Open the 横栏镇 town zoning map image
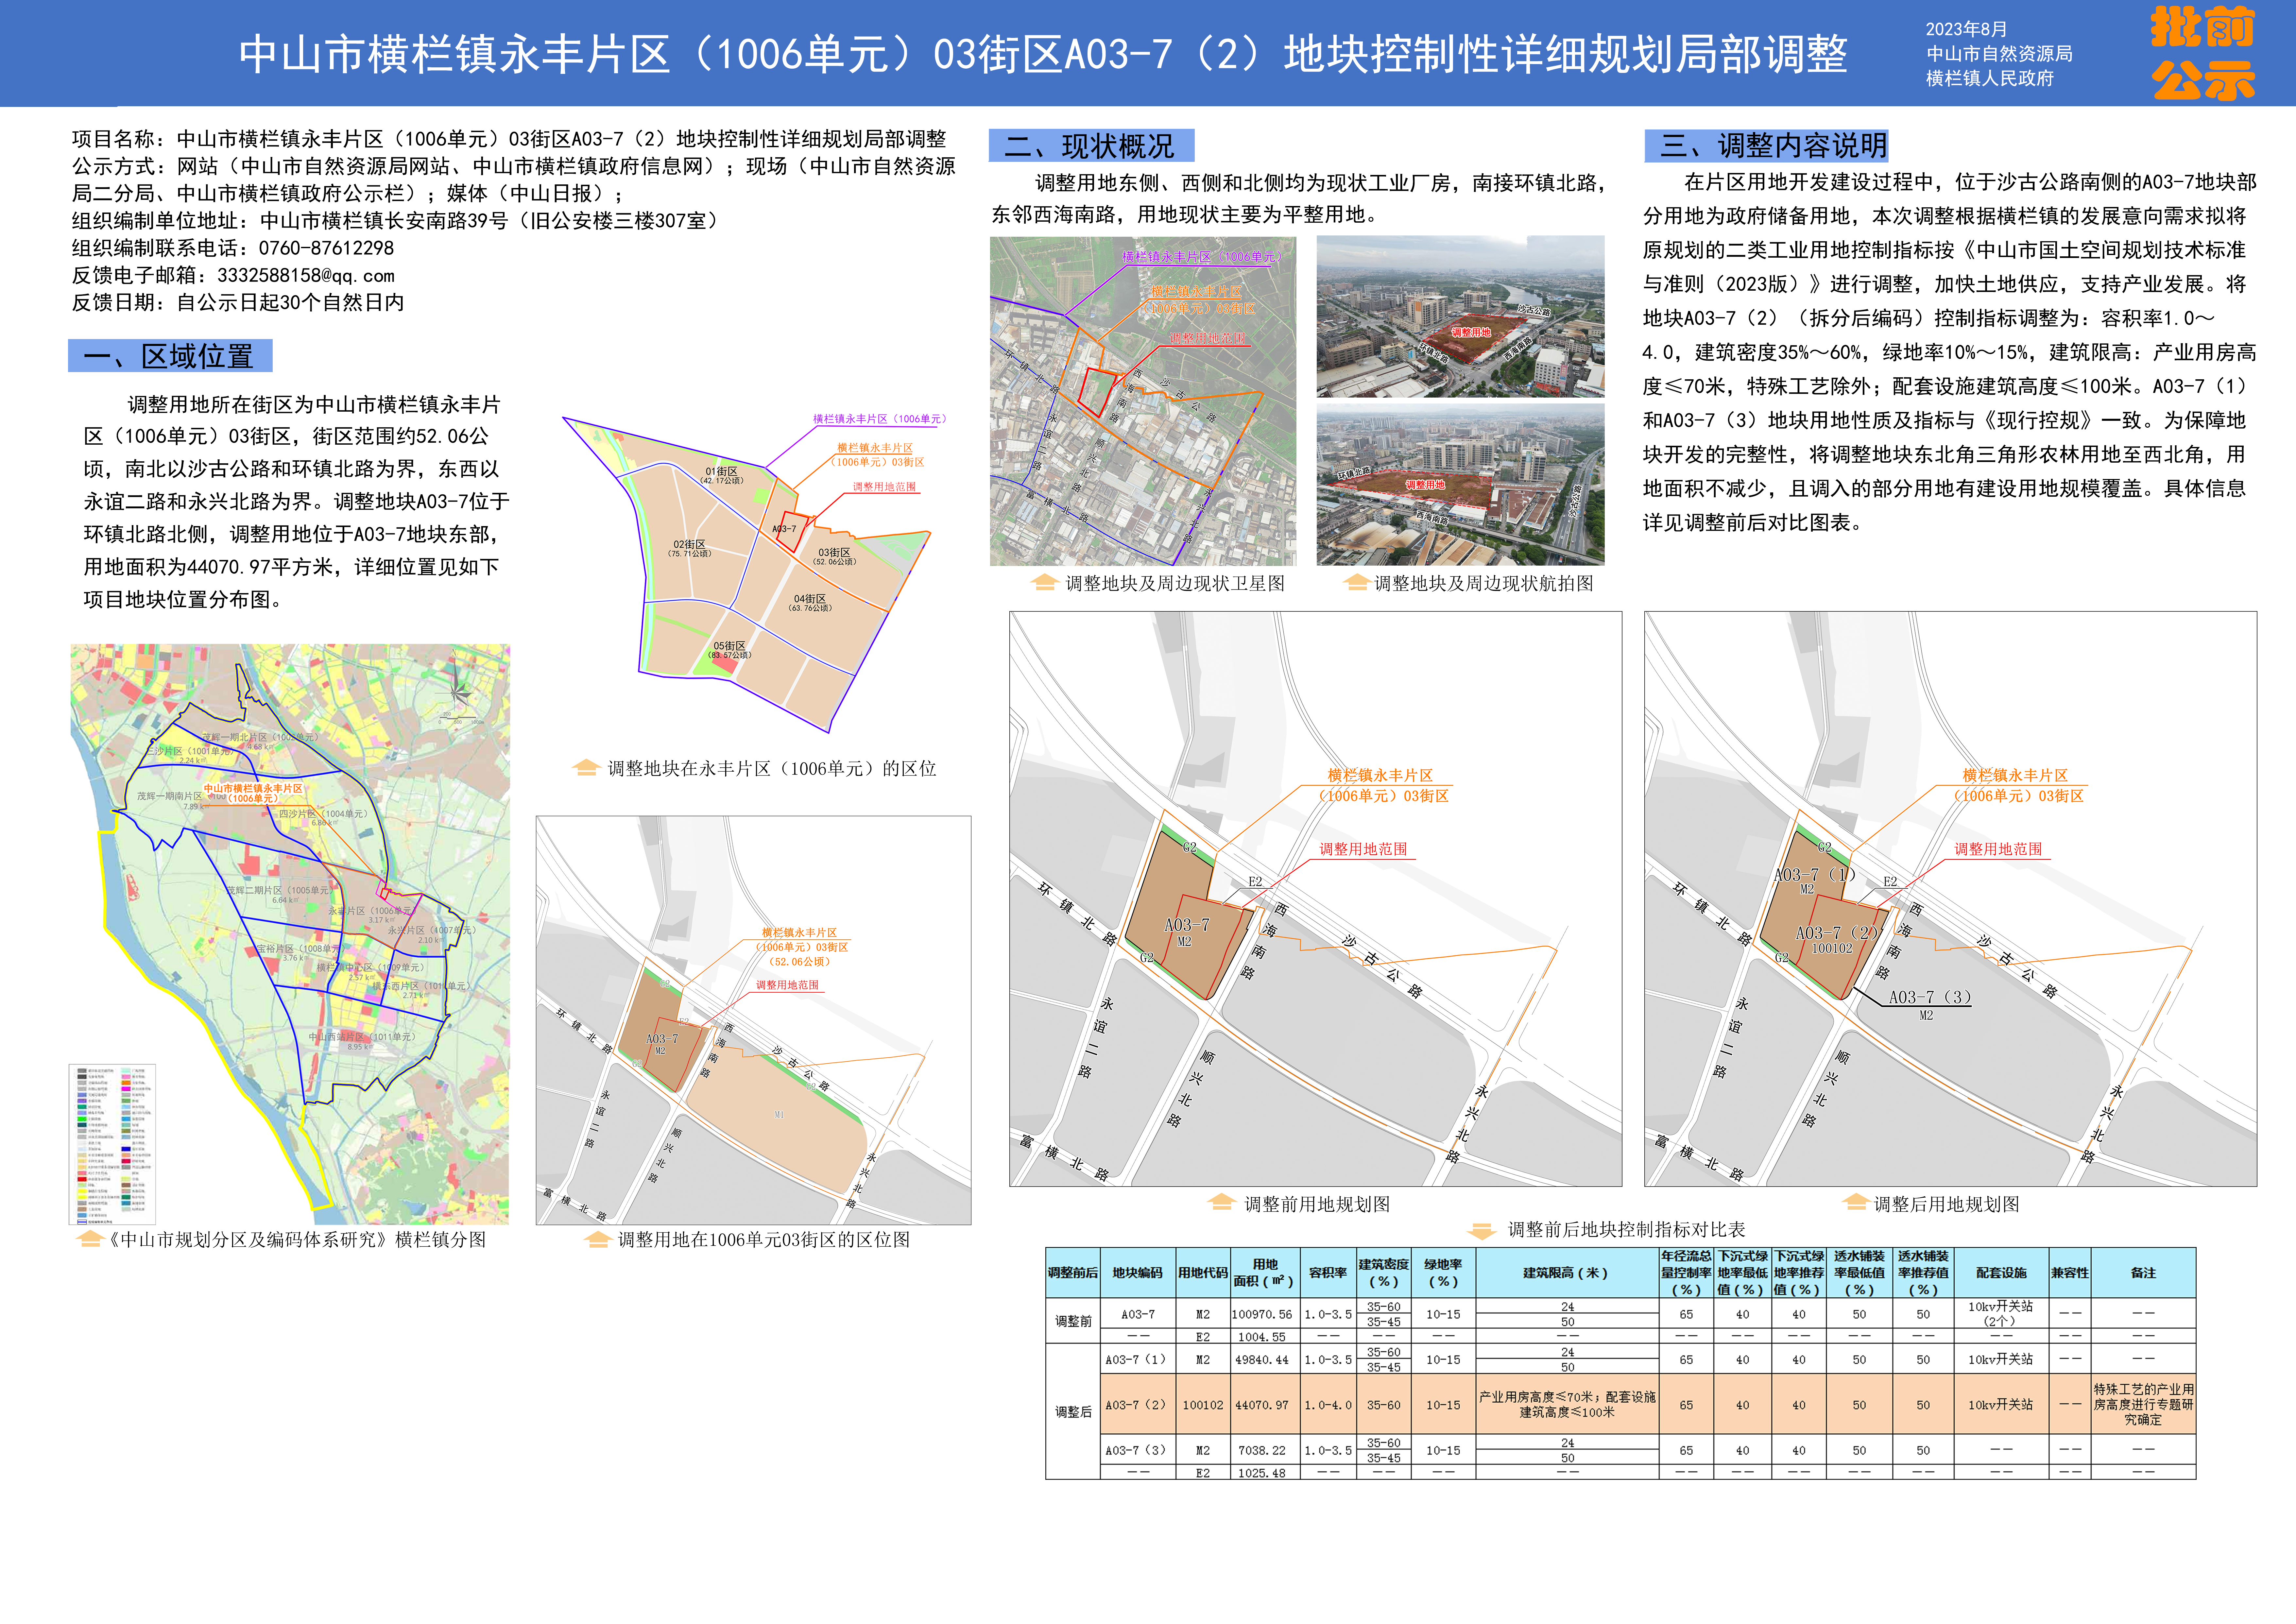Image resolution: width=2296 pixels, height=1624 pixels. coord(290,934)
